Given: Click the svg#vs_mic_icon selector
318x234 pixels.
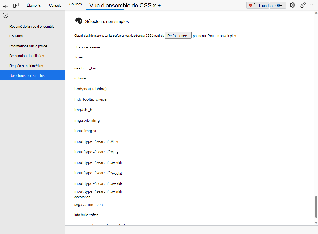Looking at the screenshot, I should click(x=89, y=205).
